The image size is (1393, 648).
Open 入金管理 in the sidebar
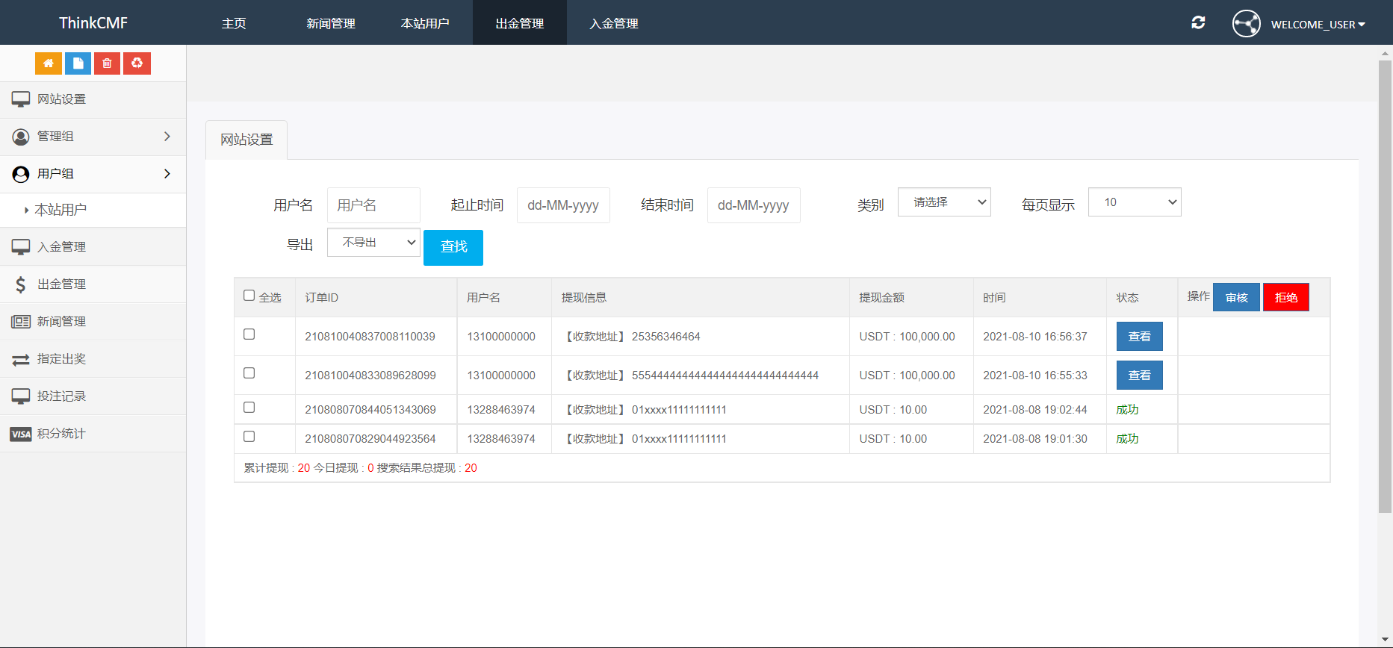[x=93, y=247]
